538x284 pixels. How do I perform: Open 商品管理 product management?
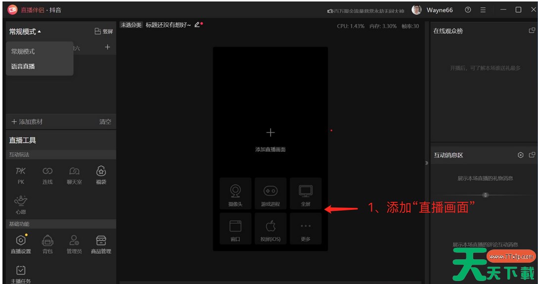[x=101, y=244]
